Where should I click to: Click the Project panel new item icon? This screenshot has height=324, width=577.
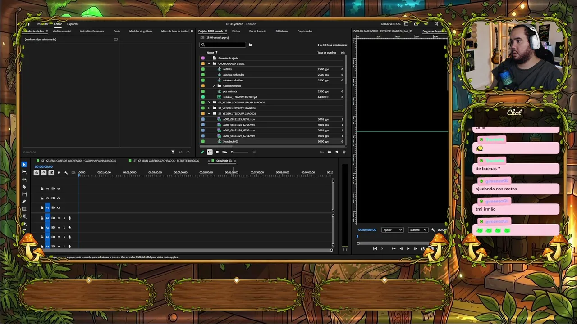336,152
